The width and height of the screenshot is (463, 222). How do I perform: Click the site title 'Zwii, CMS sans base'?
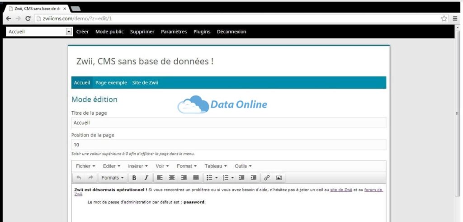[x=145, y=62]
